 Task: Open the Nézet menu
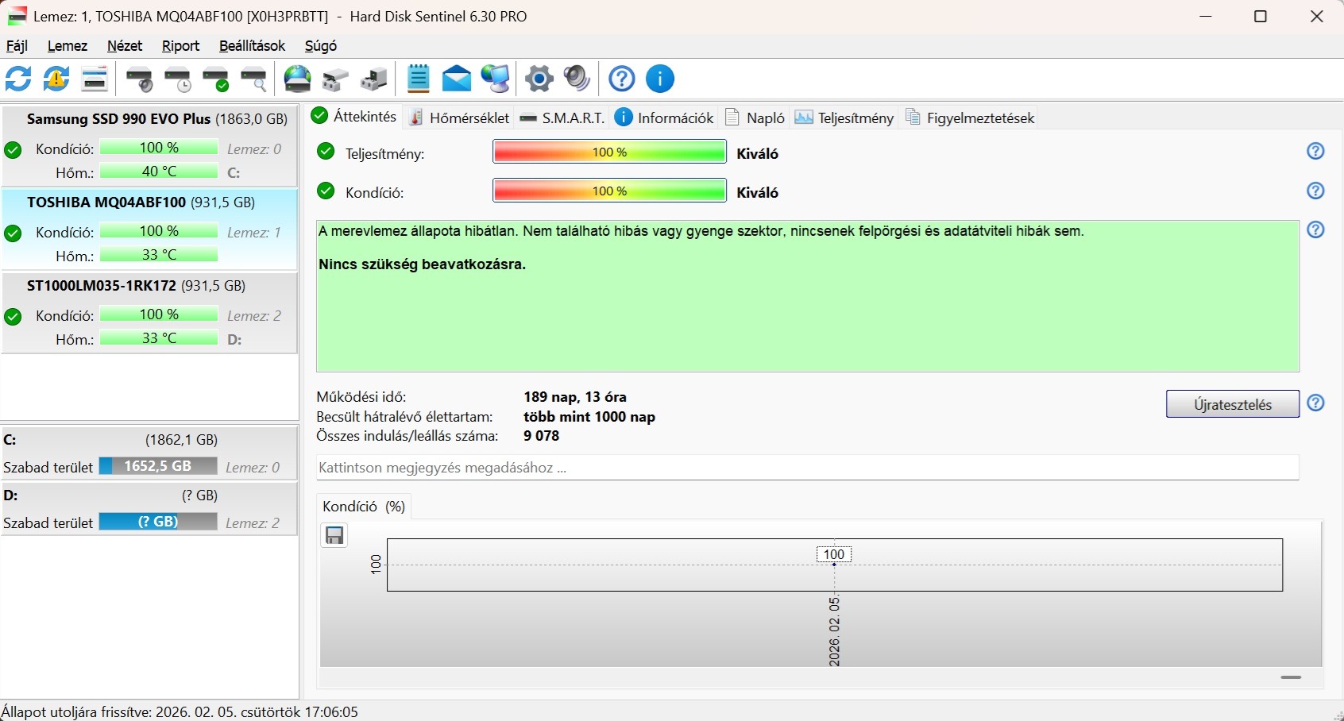point(125,46)
